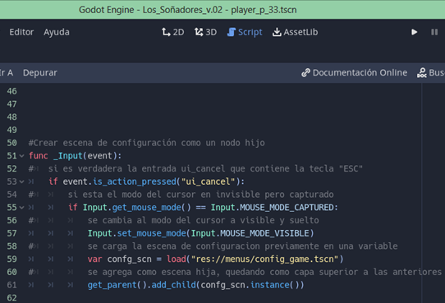Click 'is_action_pressed' method text
445x303 pixels.
[135, 181]
